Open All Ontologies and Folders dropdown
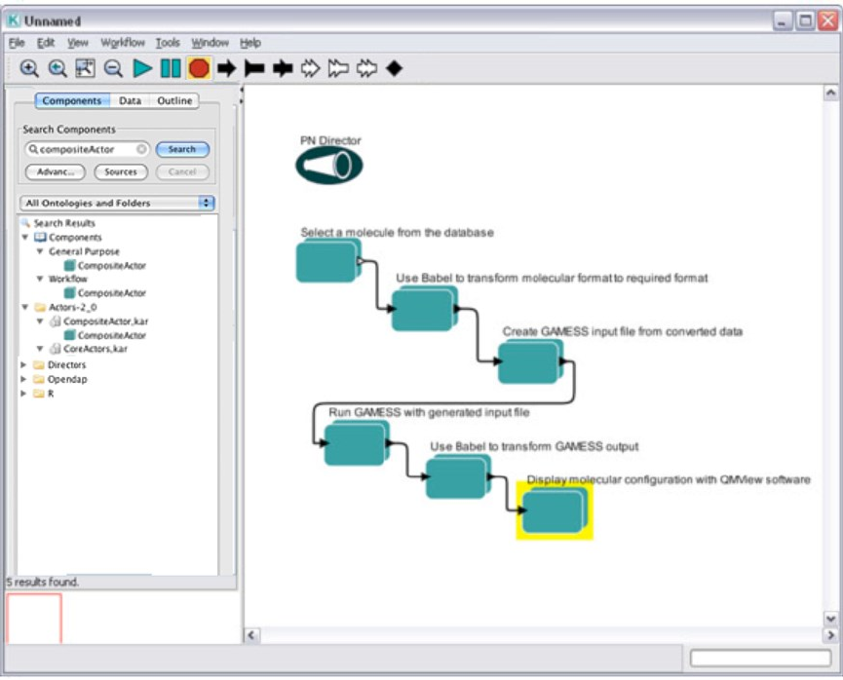 coord(117,203)
